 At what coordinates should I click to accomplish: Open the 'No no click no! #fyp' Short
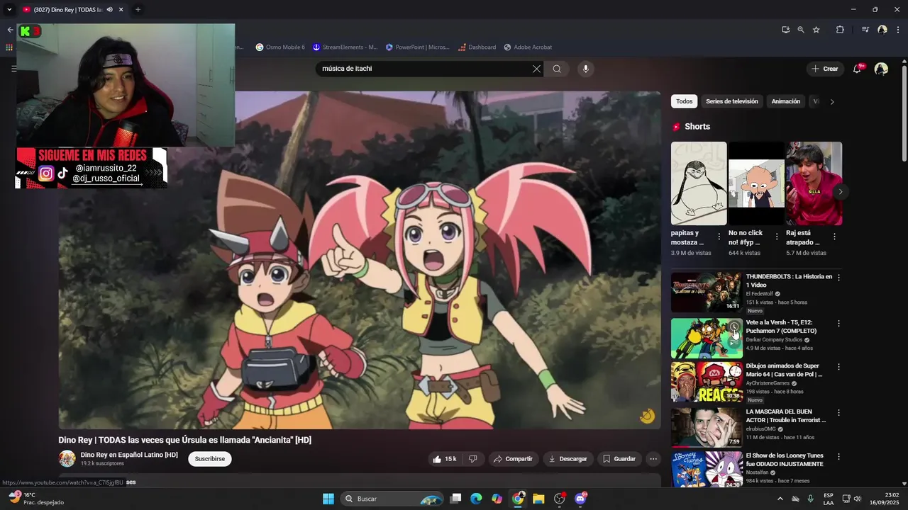point(756,183)
